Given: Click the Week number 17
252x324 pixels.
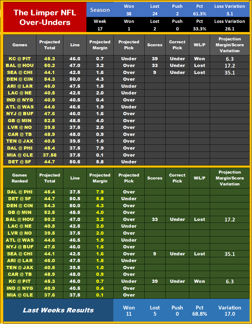Looking at the screenshot, I should tap(100, 29).
